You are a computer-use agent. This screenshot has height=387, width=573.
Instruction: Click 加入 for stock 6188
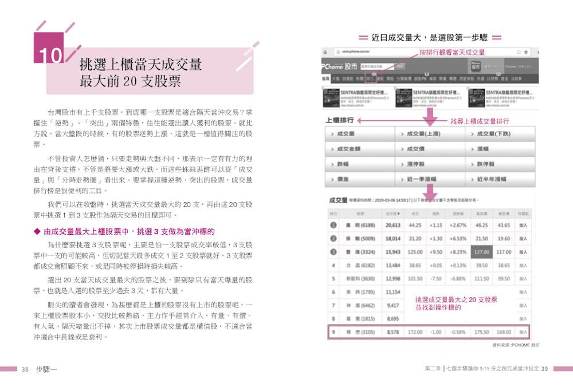click(x=523, y=225)
